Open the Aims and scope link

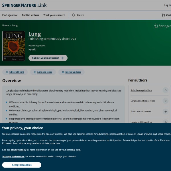(43, 72)
